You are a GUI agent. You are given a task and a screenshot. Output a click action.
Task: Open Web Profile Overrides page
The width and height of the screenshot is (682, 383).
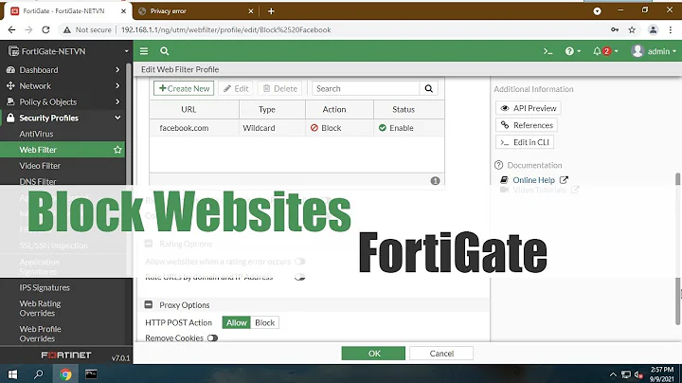click(40, 334)
